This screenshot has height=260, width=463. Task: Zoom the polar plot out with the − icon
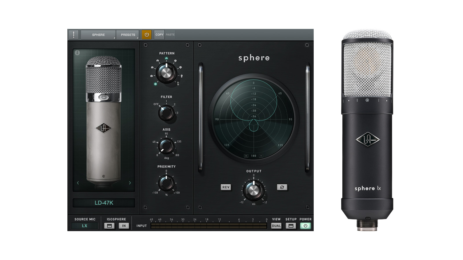261,155
